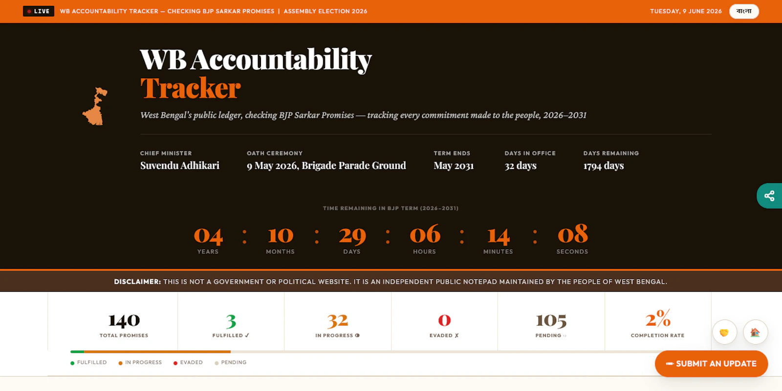
Task: Click 'WB Accountability Tracker — Checking BJP Sarkar Promises' banner text
Action: pyautogui.click(x=167, y=11)
